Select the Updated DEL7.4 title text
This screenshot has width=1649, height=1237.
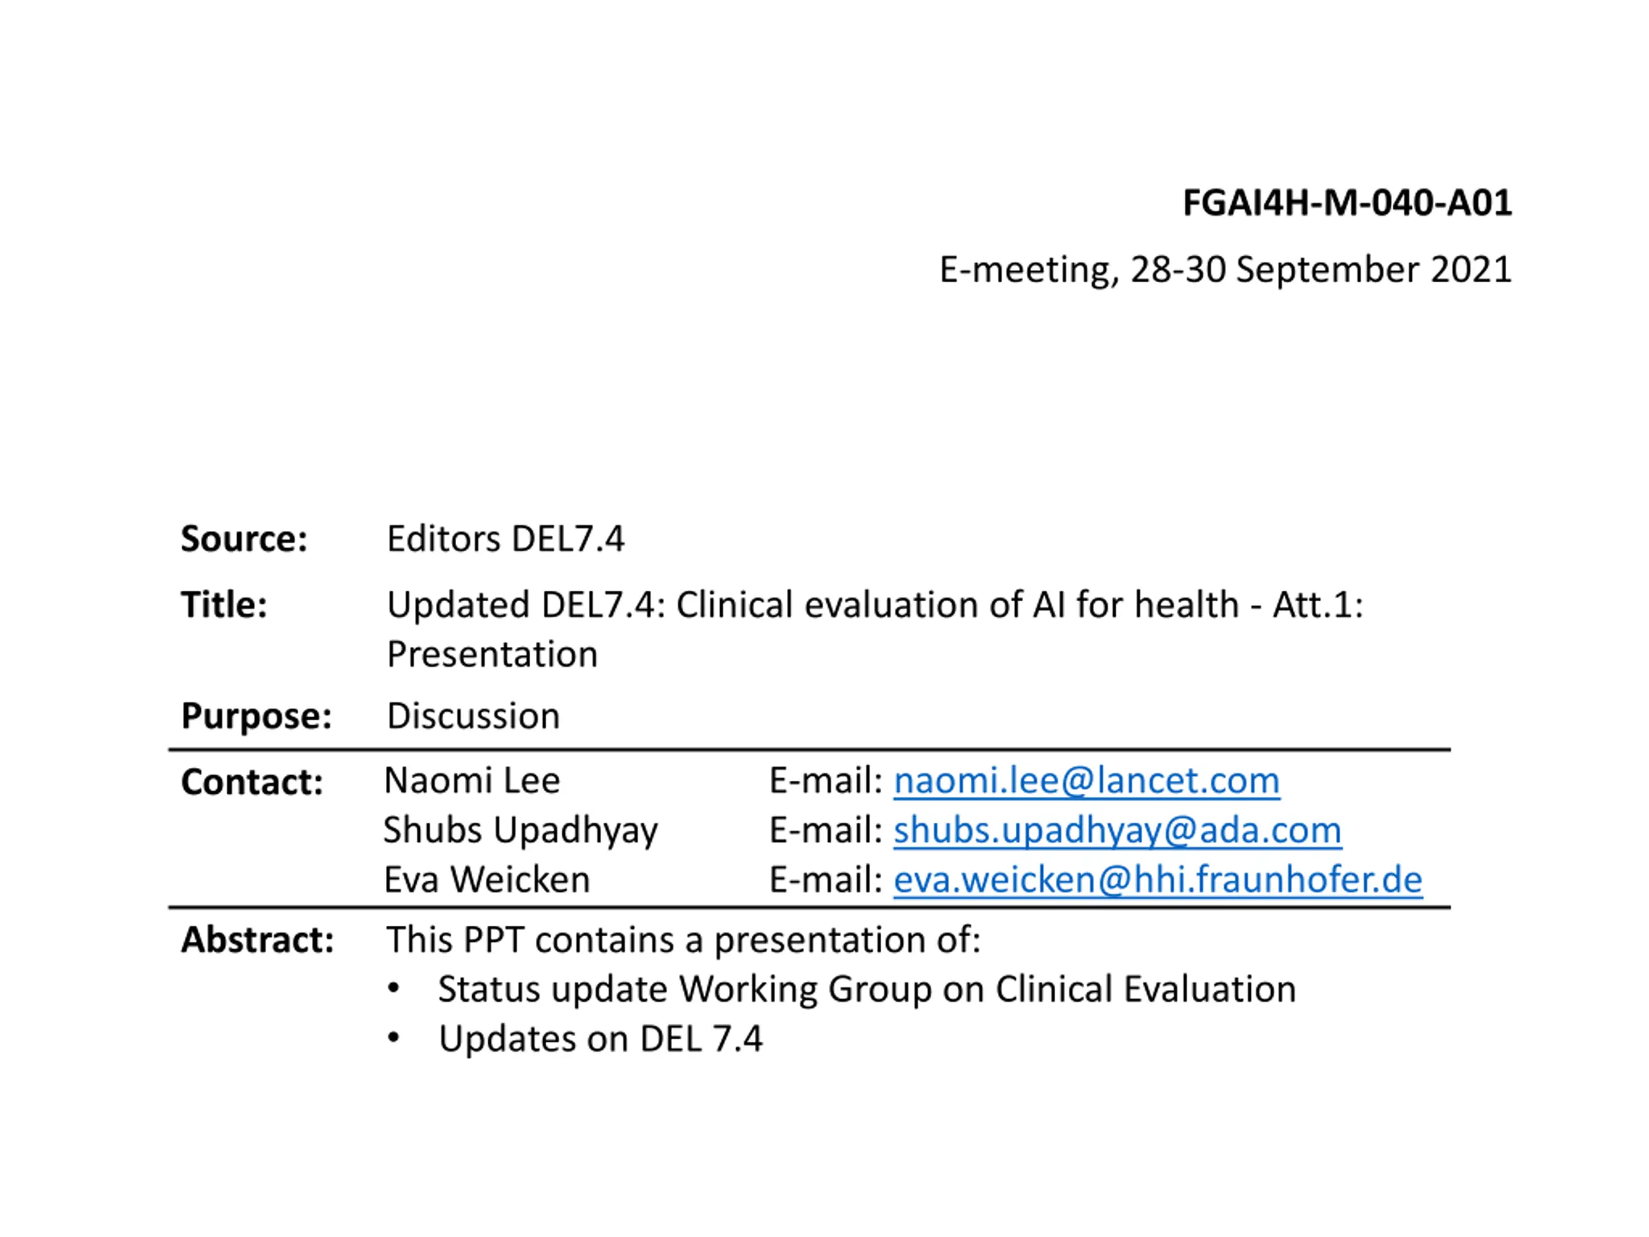click(875, 605)
